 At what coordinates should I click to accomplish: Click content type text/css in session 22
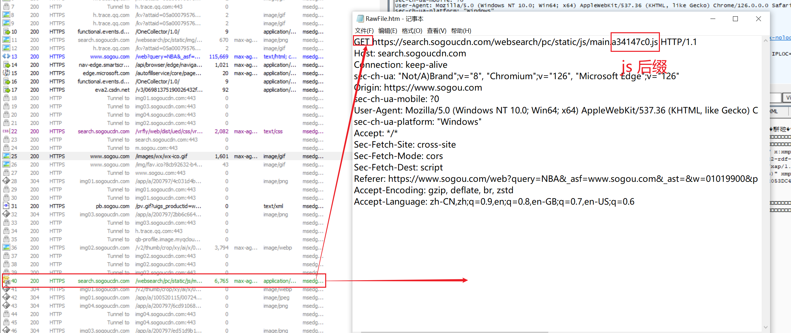[273, 131]
